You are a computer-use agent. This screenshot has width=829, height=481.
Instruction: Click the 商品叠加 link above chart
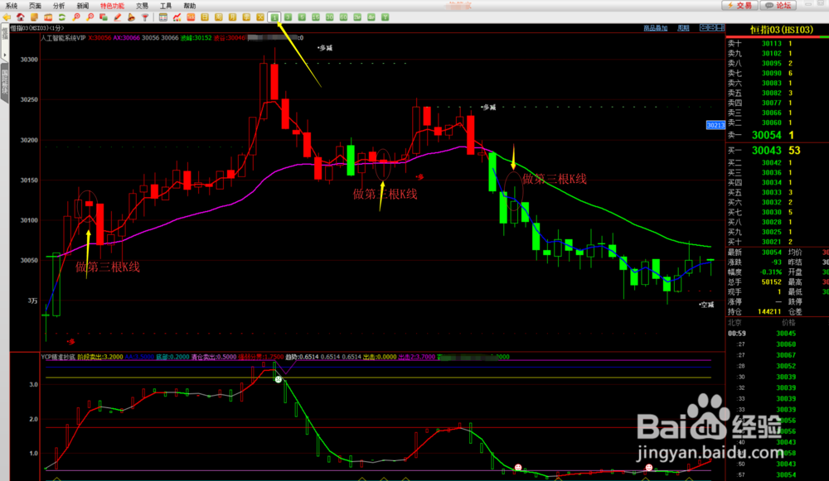point(655,28)
